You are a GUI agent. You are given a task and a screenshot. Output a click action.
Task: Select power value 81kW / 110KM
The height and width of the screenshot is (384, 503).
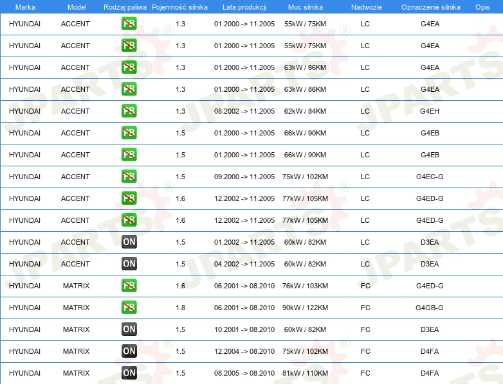point(305,373)
